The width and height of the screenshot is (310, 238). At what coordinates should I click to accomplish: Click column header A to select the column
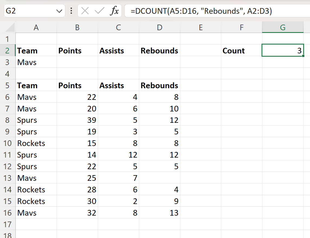pyautogui.click(x=36, y=27)
